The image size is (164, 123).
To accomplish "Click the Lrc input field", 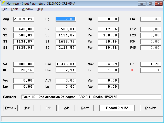I will [24, 87].
